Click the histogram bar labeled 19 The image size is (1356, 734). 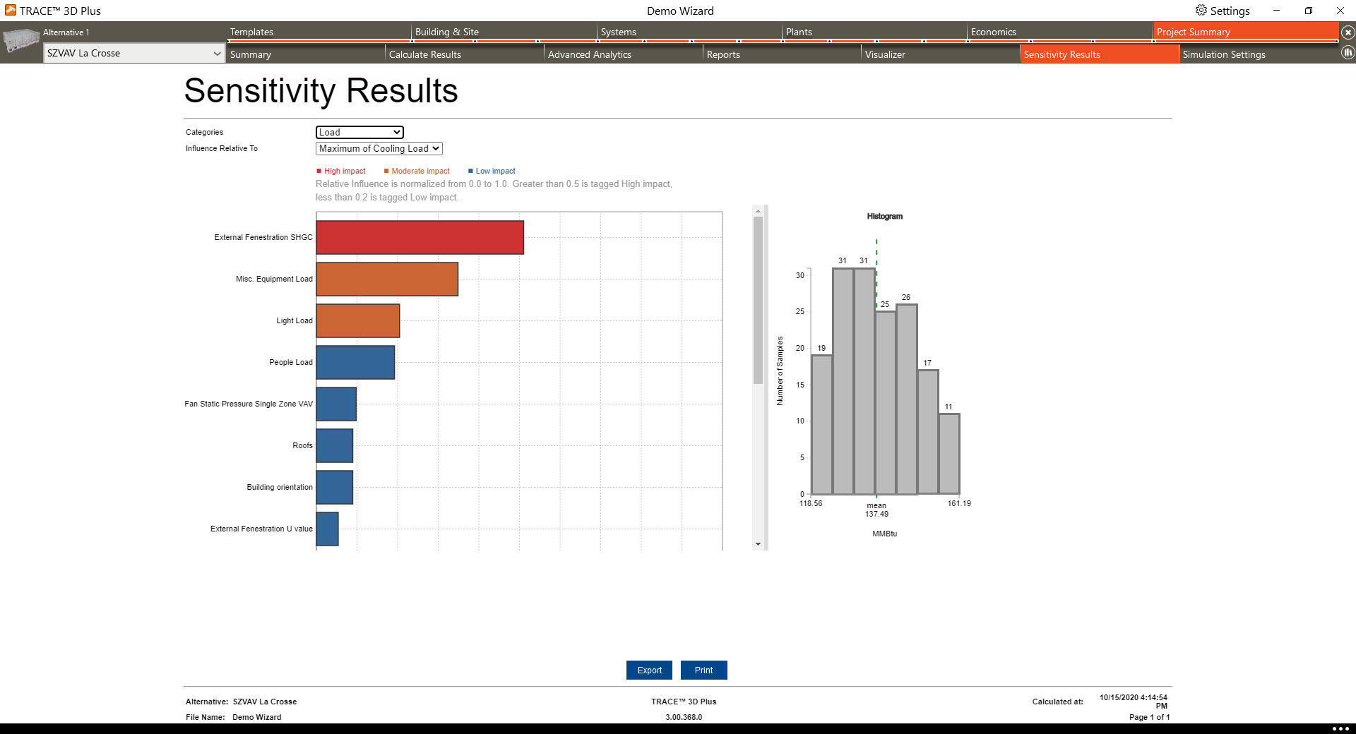click(x=821, y=424)
